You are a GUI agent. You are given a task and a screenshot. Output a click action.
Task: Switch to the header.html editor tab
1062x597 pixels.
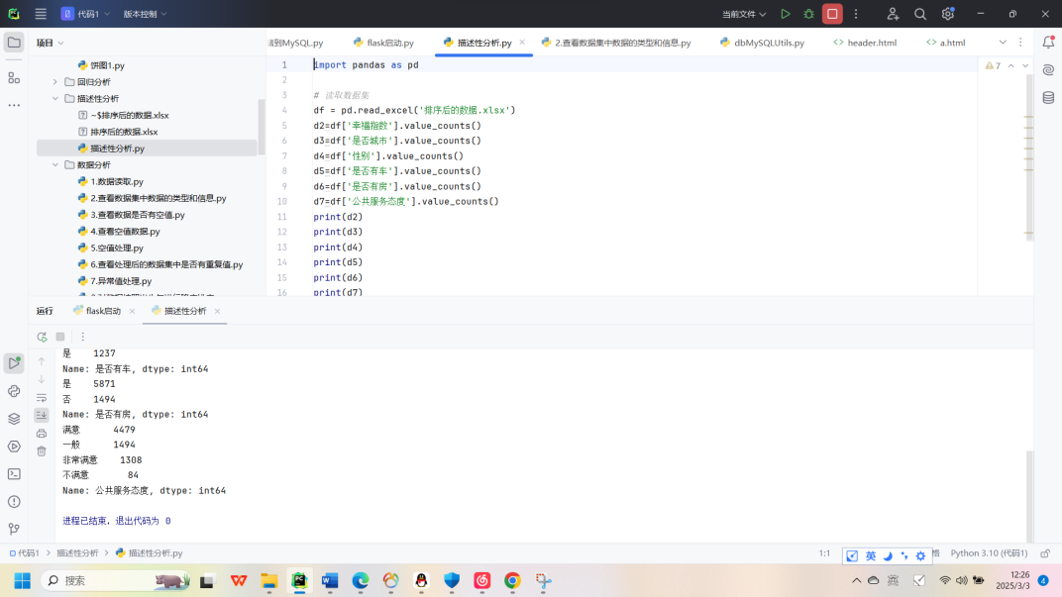(x=865, y=43)
